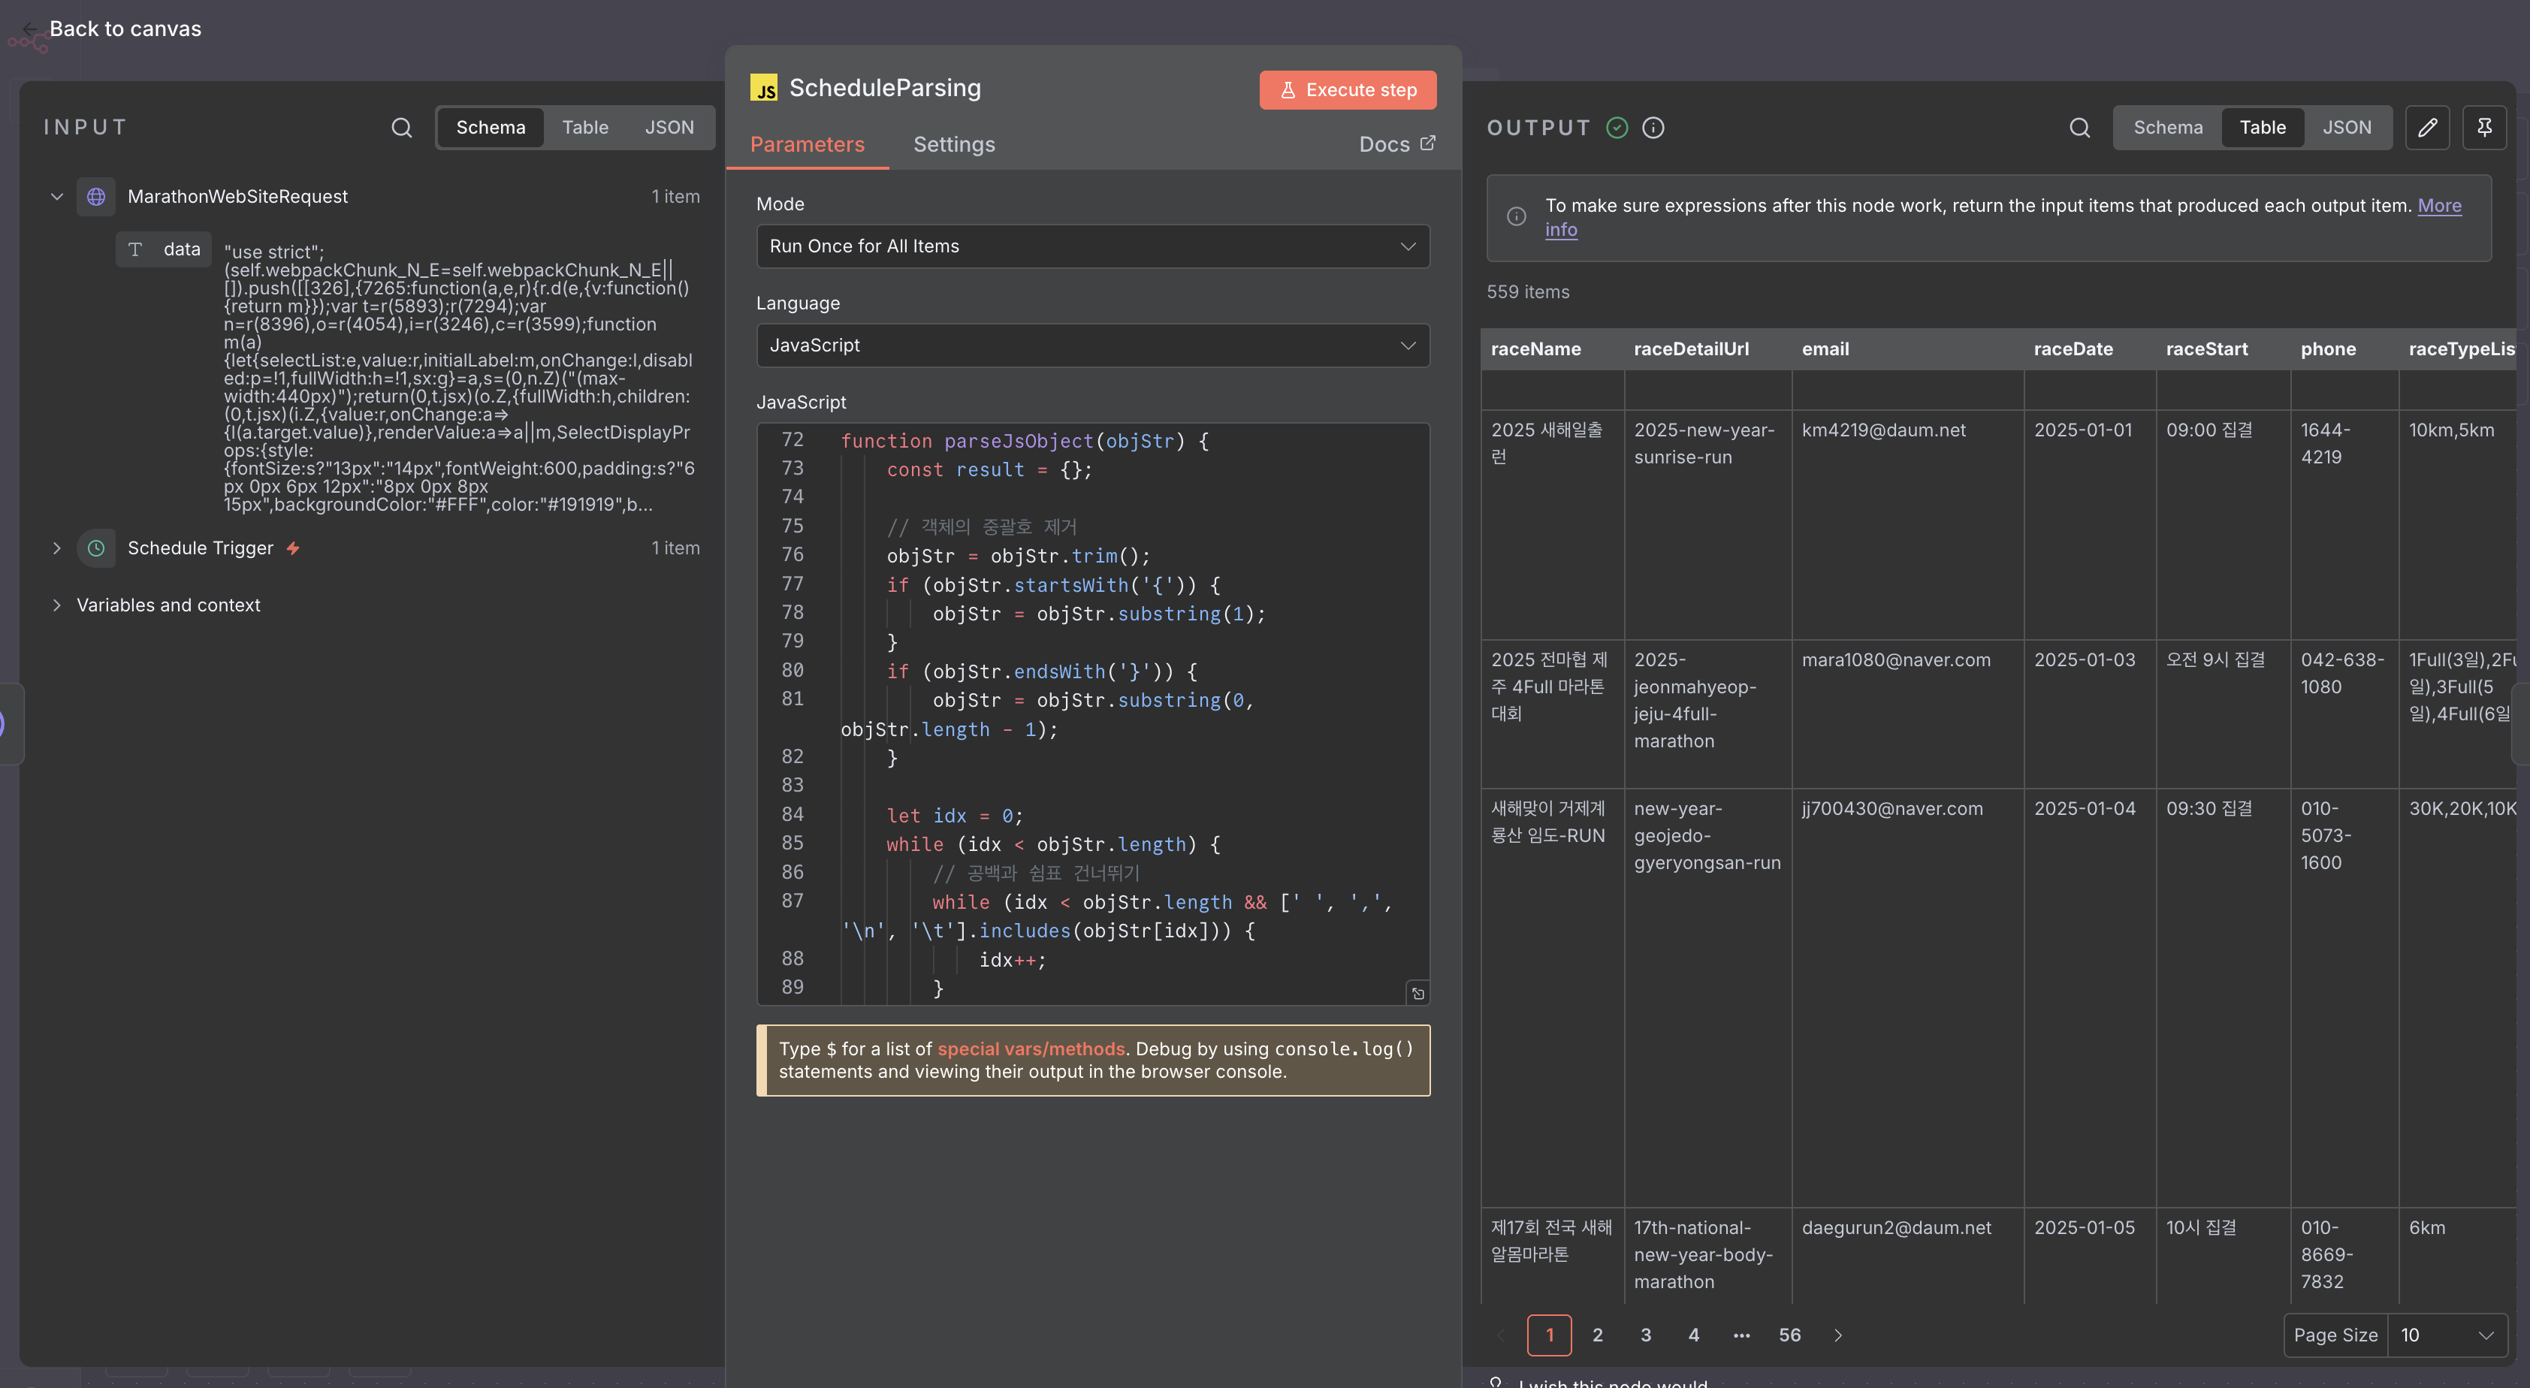Switch input view to Table
Image resolution: width=2530 pixels, height=1388 pixels.
pyautogui.click(x=584, y=128)
